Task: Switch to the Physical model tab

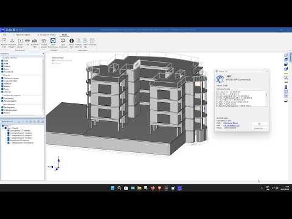Action: click(23, 35)
